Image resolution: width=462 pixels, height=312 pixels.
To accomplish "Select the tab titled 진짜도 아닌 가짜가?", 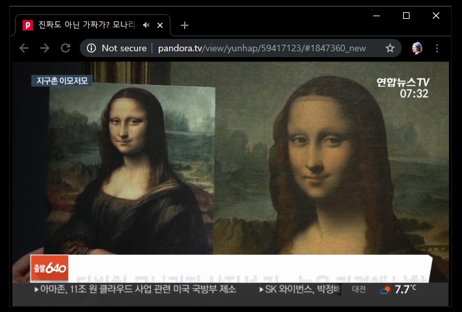I will click(x=93, y=25).
